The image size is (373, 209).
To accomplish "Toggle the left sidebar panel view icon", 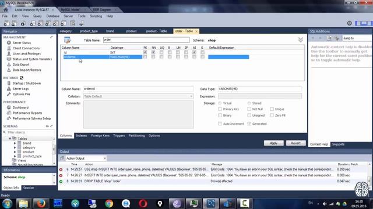I will click(357, 23).
